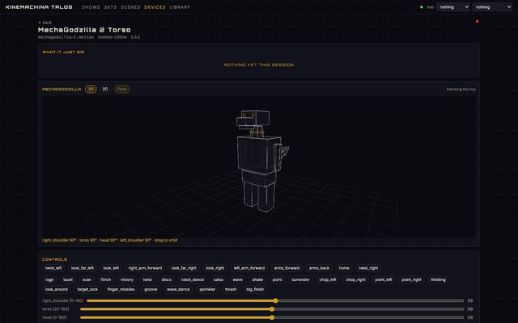Open the SETS section
This screenshot has height=323, width=518.
110,7
